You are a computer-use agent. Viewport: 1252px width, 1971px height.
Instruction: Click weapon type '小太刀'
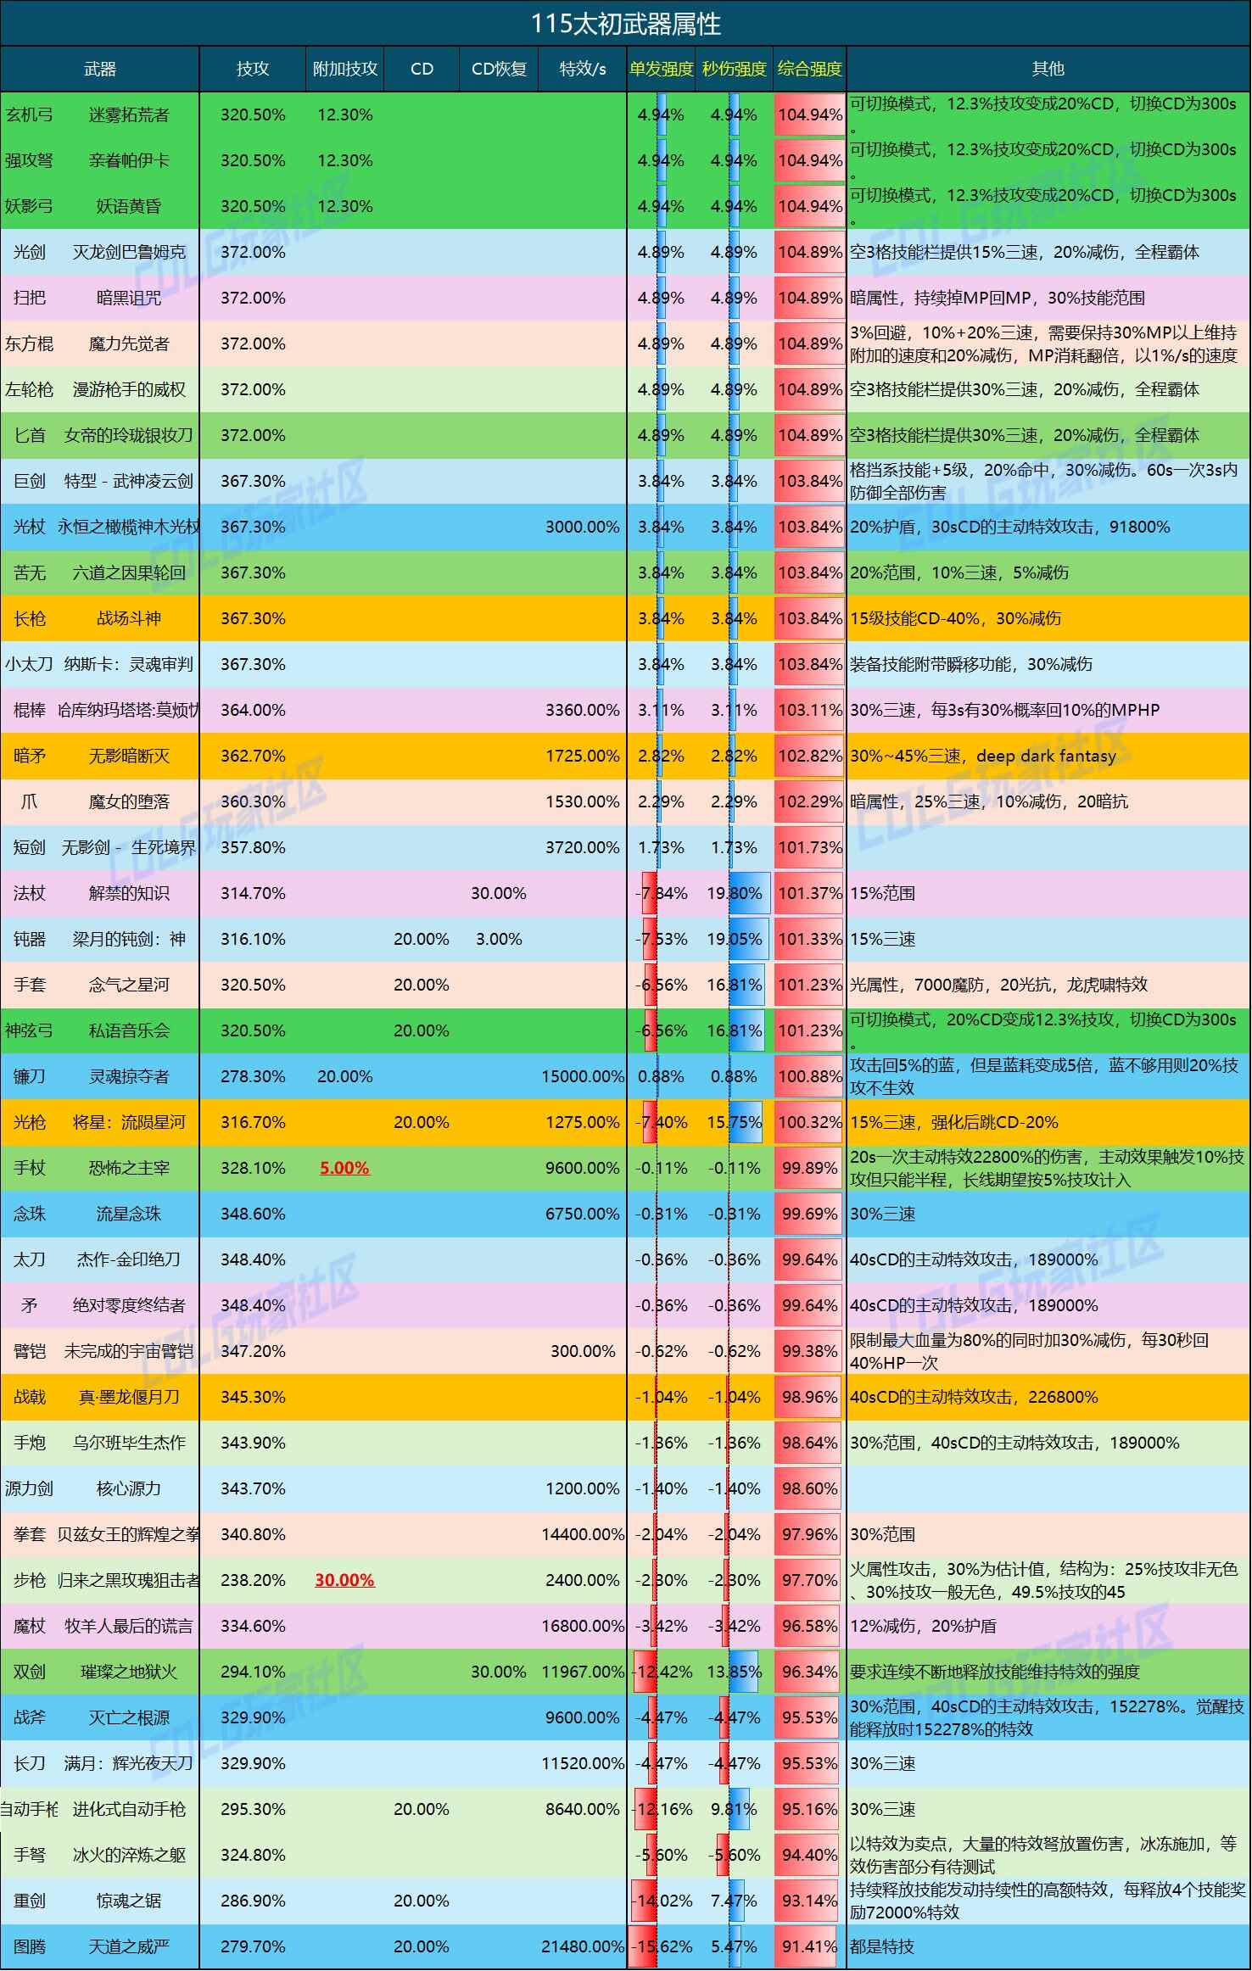[x=30, y=664]
